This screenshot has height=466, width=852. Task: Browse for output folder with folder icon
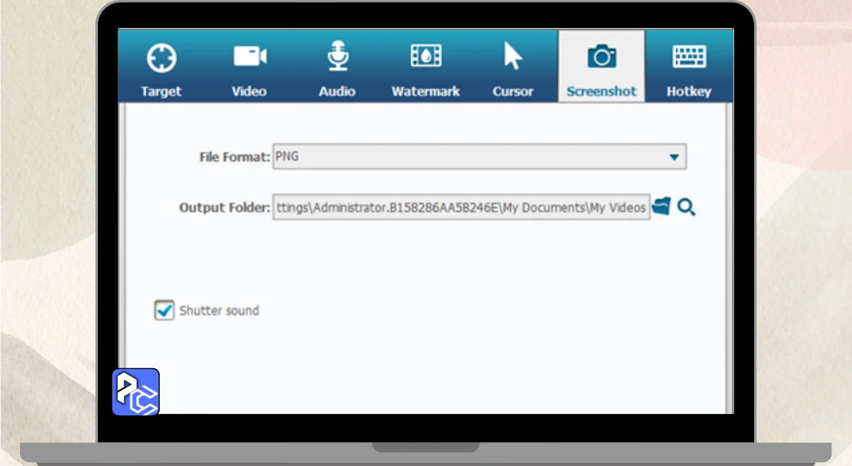pos(662,207)
